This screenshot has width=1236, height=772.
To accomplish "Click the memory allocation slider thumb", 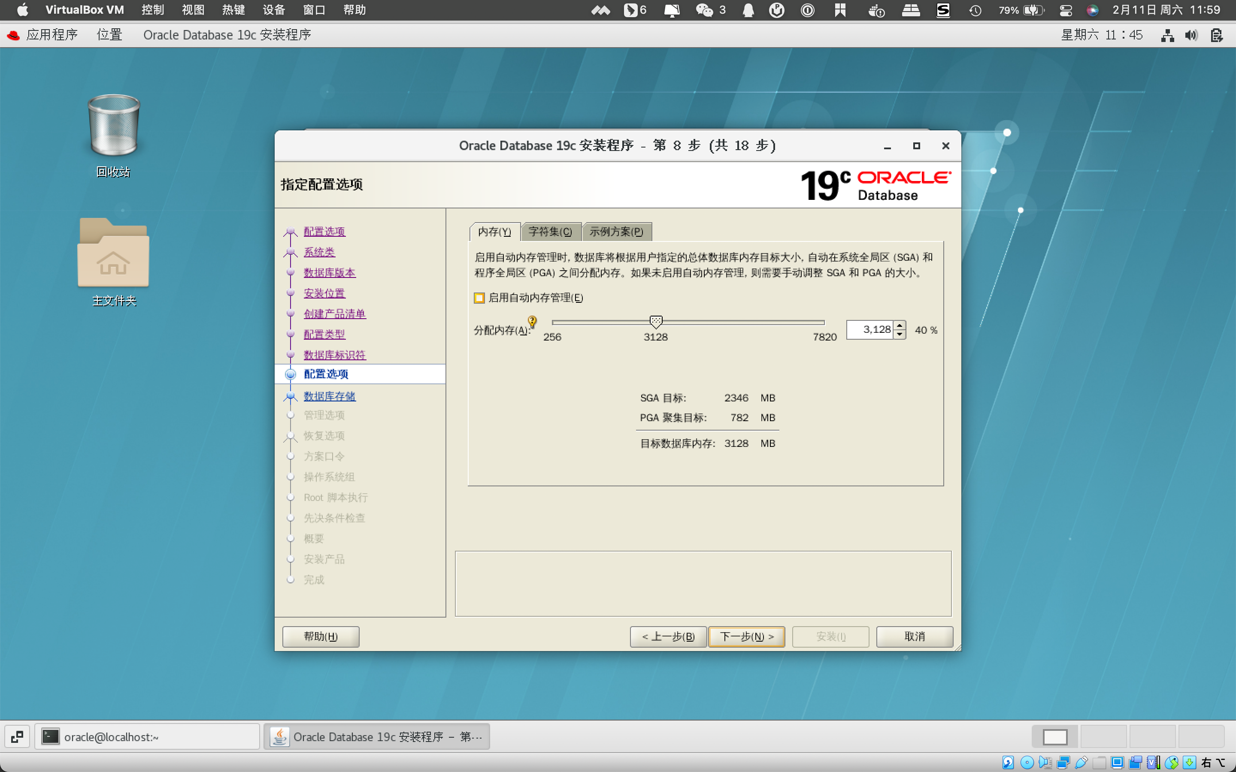I will coord(656,322).
